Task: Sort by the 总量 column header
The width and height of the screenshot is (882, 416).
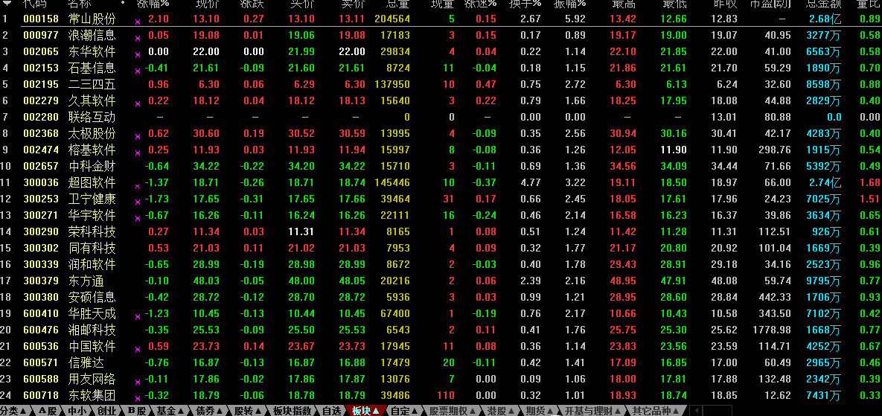Action: pyautogui.click(x=397, y=4)
